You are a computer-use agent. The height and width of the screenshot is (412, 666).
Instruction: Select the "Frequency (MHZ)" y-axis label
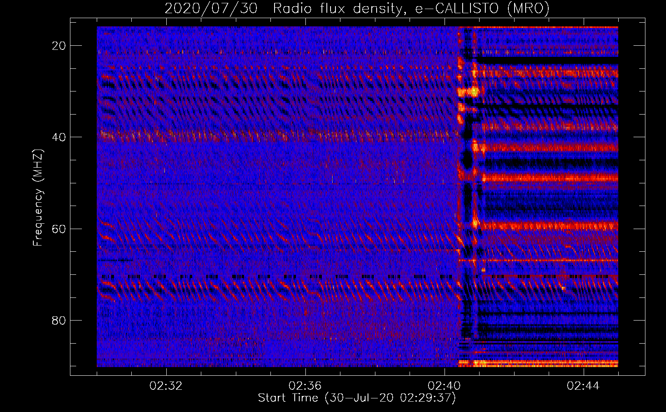coord(38,197)
